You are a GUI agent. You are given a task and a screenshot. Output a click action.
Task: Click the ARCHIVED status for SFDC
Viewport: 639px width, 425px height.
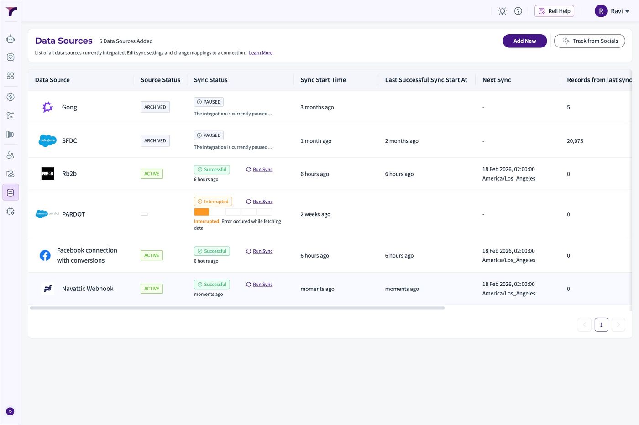[155, 140]
